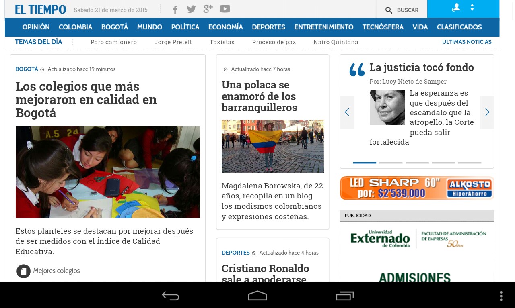This screenshot has width=515, height=308.
Task: Open the ÚLTIMAS NOTICIAS link
Action: 467,42
